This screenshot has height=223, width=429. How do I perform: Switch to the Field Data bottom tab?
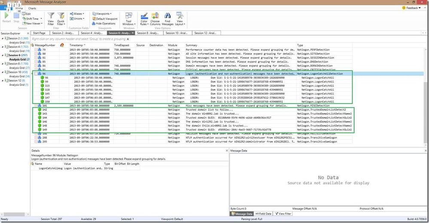263,214
